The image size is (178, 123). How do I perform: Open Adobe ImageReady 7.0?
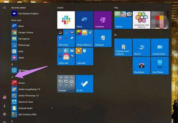point(32,89)
